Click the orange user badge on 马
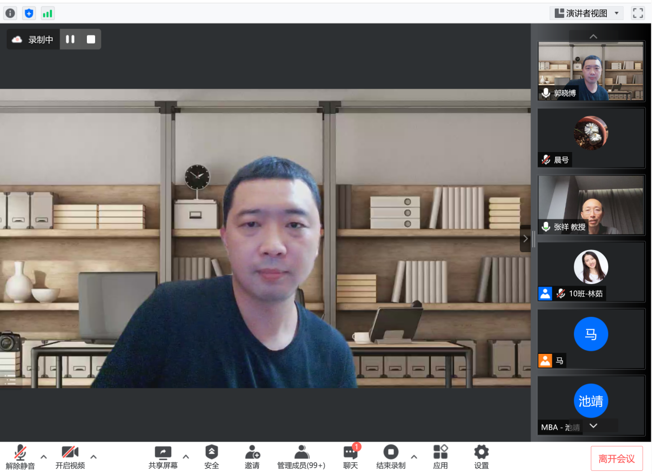The width and height of the screenshot is (652, 474). (x=545, y=361)
